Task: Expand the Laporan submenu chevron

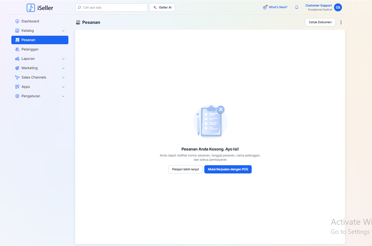Action: coord(63,59)
